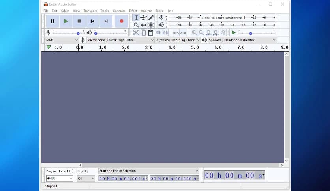The image size is (330, 191).
Task: Open the Speakers / Headphones playback dropdown
Action: coord(242,40)
